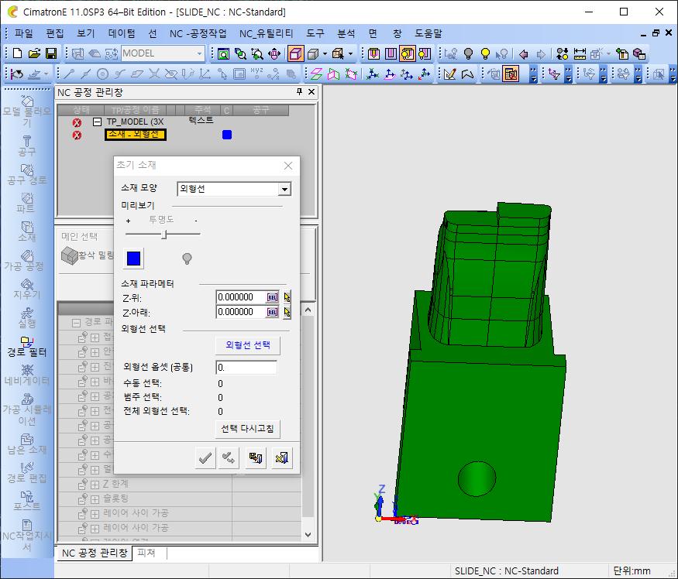Open the 분석 menu
The width and height of the screenshot is (678, 579).
[x=346, y=33]
